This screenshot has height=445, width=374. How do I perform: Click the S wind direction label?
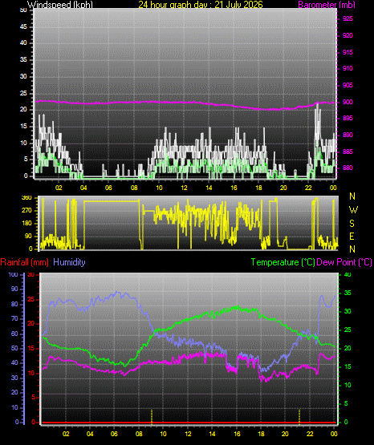[352, 224]
